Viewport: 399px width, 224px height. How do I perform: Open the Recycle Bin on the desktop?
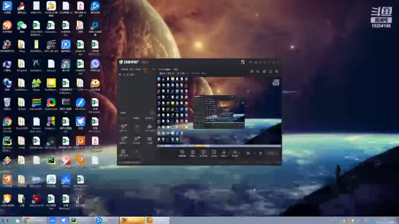[7, 104]
